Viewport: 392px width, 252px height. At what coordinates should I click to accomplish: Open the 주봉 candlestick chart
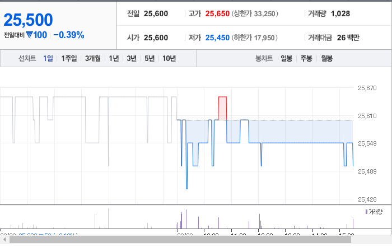pos(306,58)
